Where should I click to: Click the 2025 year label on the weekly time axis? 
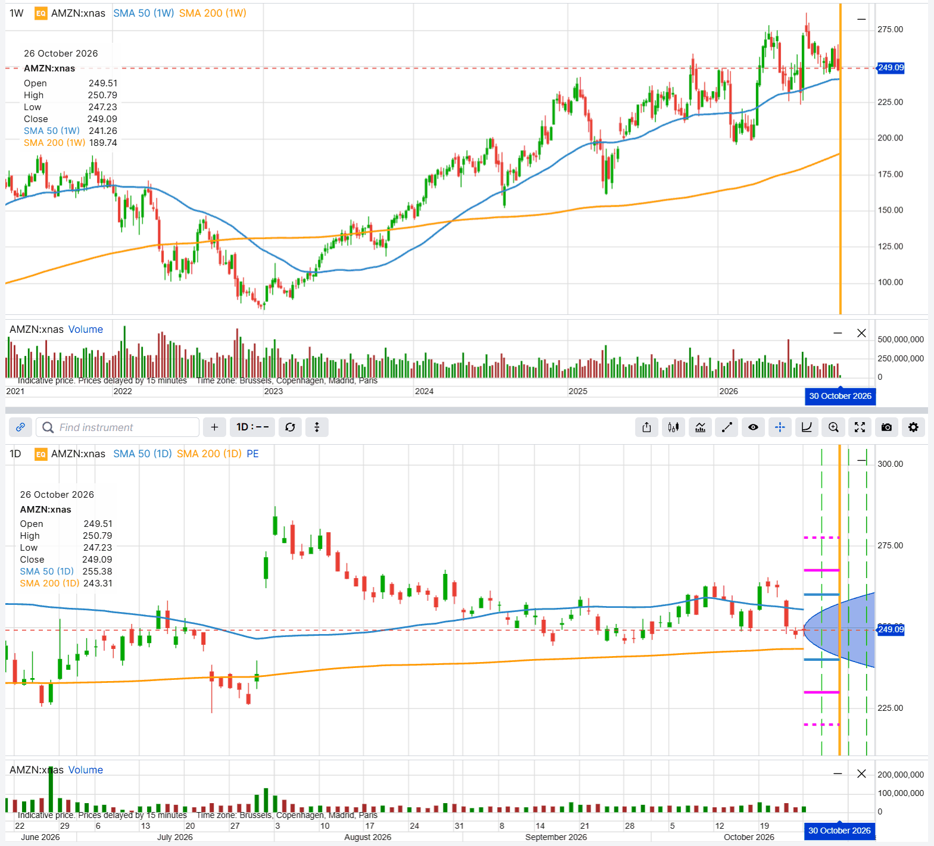point(578,391)
